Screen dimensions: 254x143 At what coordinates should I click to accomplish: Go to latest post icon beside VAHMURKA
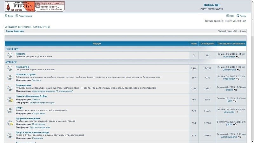pyautogui.click(x=238, y=79)
